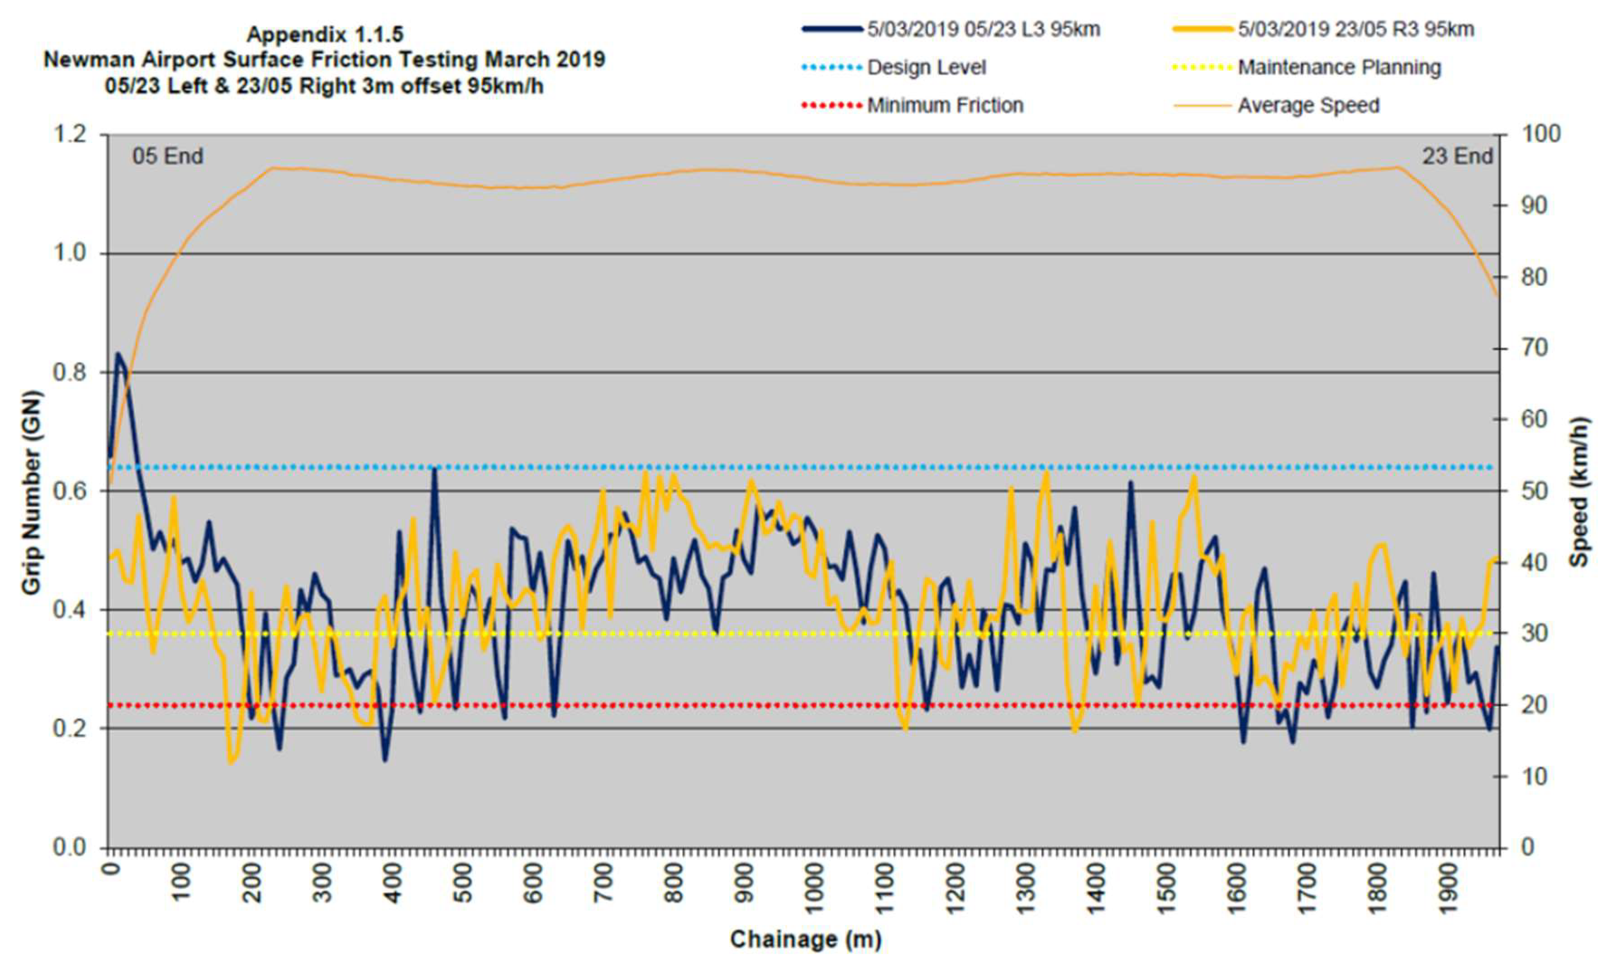Click the Grip Number (GN) axis title
The image size is (1606, 964).
coord(31,492)
